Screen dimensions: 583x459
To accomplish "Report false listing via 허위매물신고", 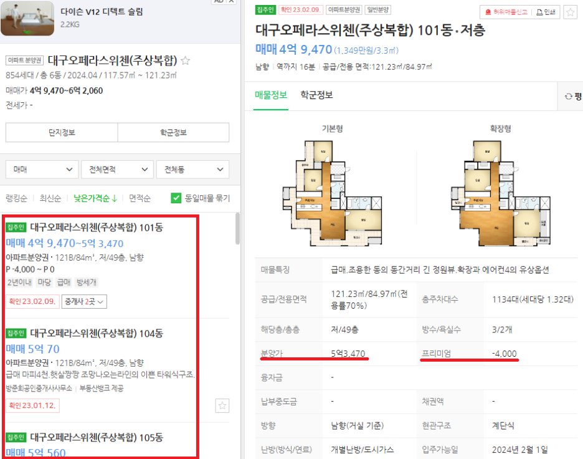I will (506, 12).
